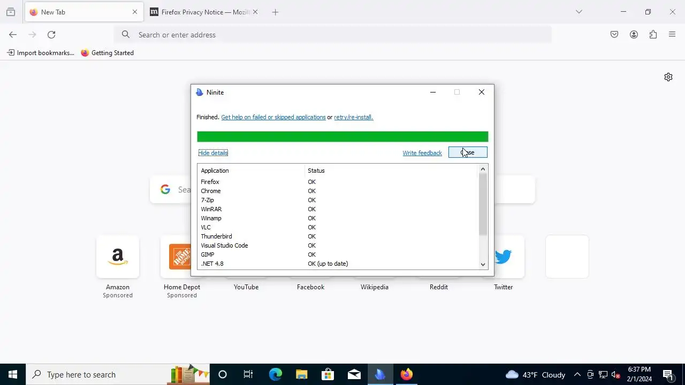Screen dimensions: 685x385
Task: Open the Extensions puzzle icon
Action: 653,35
